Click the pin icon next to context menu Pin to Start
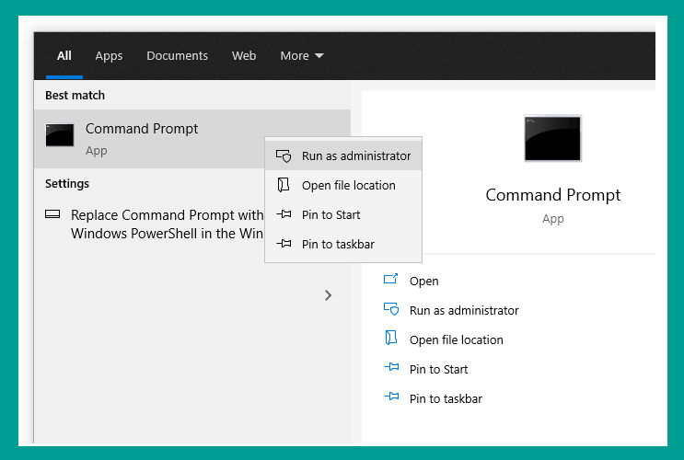This screenshot has width=684, height=460. pos(284,214)
